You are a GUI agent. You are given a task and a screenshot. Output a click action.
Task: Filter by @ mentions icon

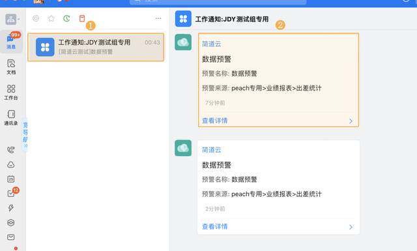36,18
